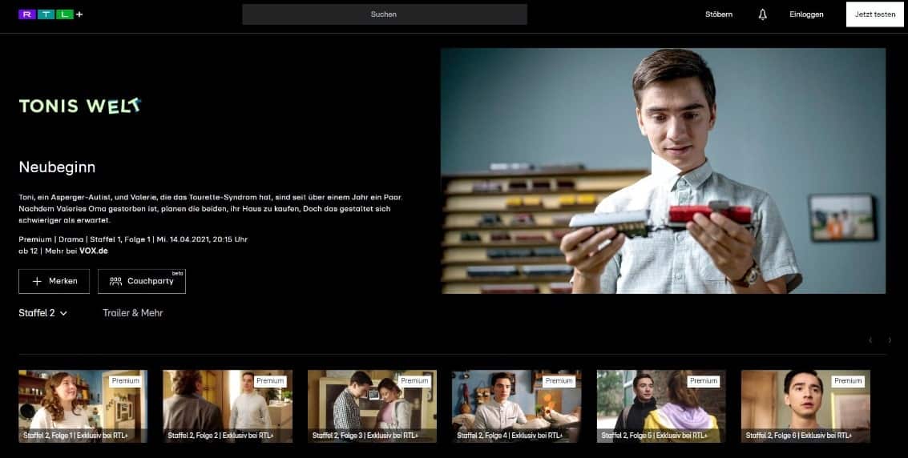The height and width of the screenshot is (458, 908).
Task: Go to the Einloggen login link
Action: coord(806,14)
